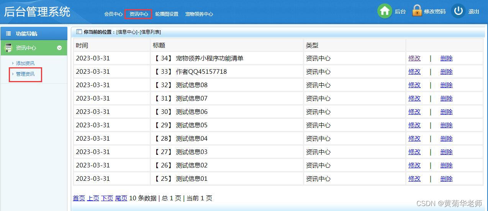This screenshot has height=211, width=488.
Task: Click the 退出 text in the header
Action: coord(474,11)
